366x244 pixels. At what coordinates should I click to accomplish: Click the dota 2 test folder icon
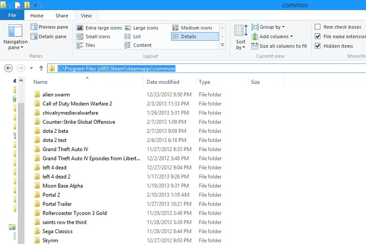pyautogui.click(x=37, y=140)
